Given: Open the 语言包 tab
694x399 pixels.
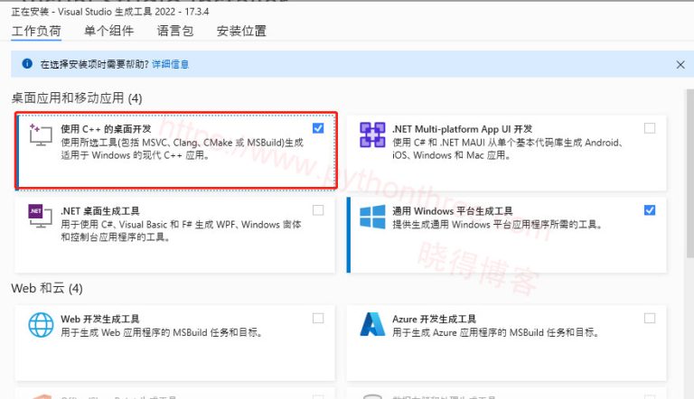Looking at the screenshot, I should tap(174, 32).
